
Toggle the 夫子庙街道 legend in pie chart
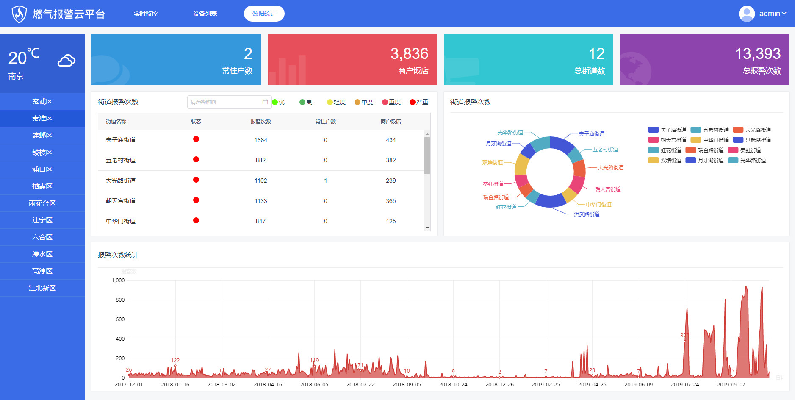(667, 130)
